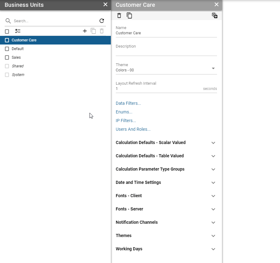Open Users And Roles settings
Screen dimensions: 280x263
pos(133,129)
